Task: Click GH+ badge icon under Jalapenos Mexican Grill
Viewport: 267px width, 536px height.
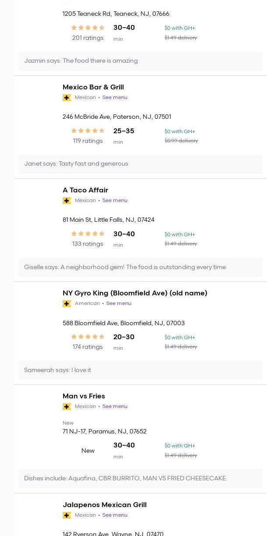Action: tap(67, 515)
